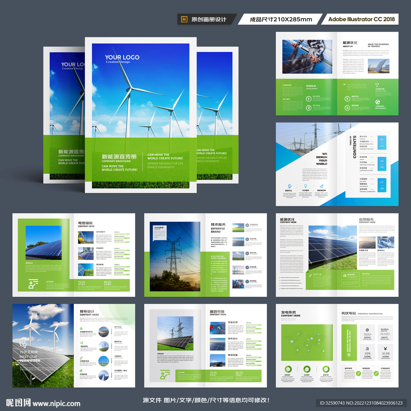
Task: Select the left back brochure cover
Action: click(64, 115)
